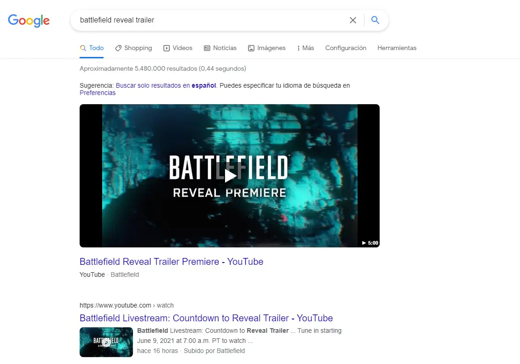Click the results count text

pos(163,68)
